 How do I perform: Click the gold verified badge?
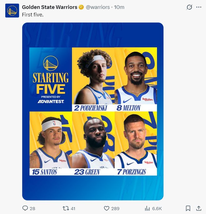point(81,7)
